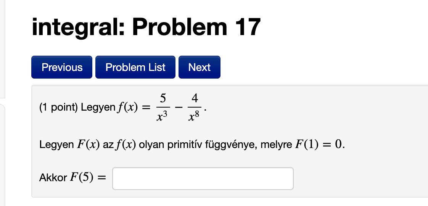Click the minus sign between the fractions
Image resolution: width=428 pixels, height=206 pixels.
tap(179, 108)
